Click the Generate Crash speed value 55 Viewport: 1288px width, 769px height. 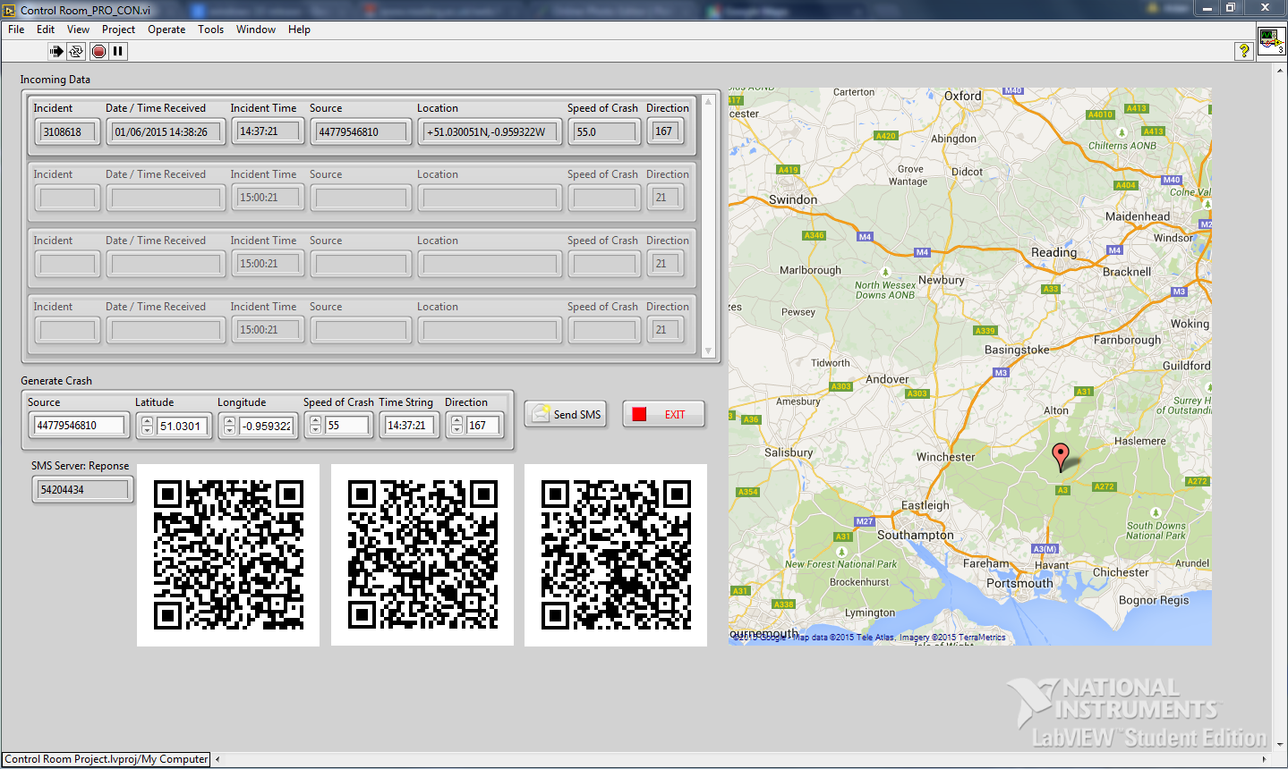[347, 426]
